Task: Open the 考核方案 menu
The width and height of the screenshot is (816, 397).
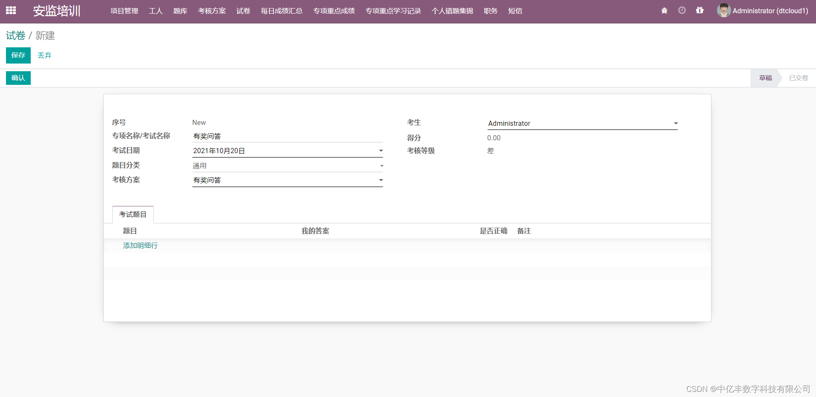Action: tap(212, 11)
